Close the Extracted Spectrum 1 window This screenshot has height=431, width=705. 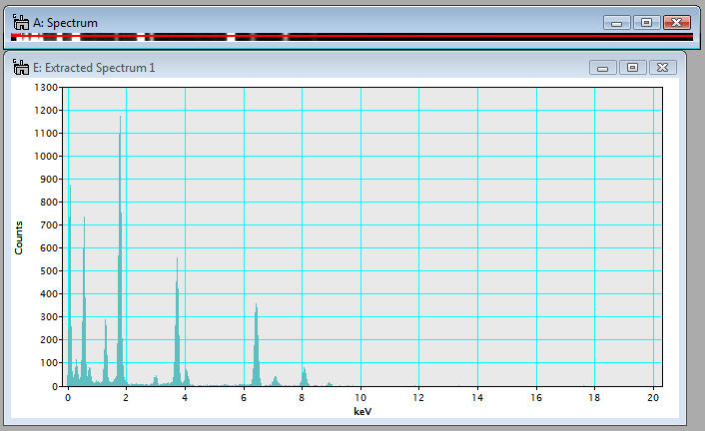click(x=663, y=68)
